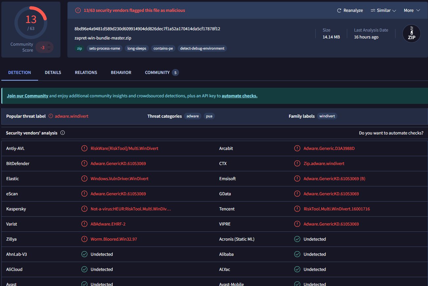Click the Varist detection alert icon

click(x=84, y=224)
